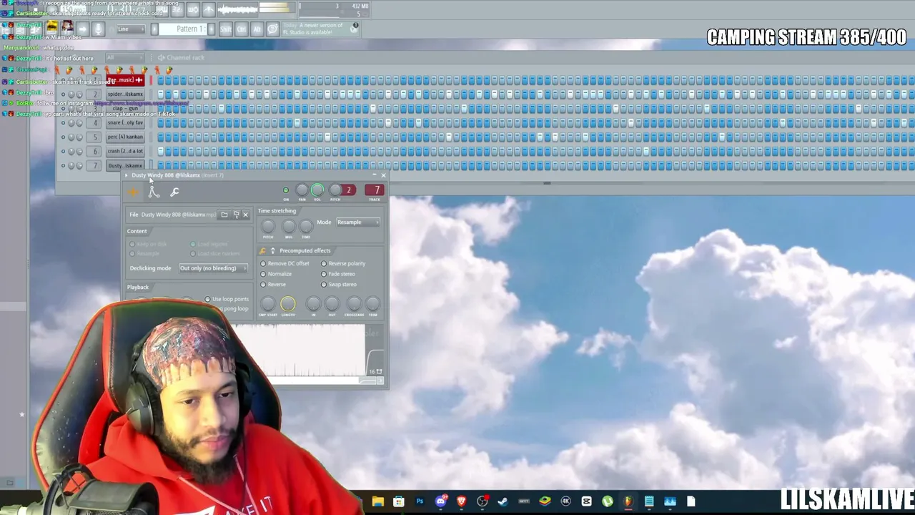The height and width of the screenshot is (515, 915).
Task: Click the TRIM knob
Action: click(x=372, y=304)
